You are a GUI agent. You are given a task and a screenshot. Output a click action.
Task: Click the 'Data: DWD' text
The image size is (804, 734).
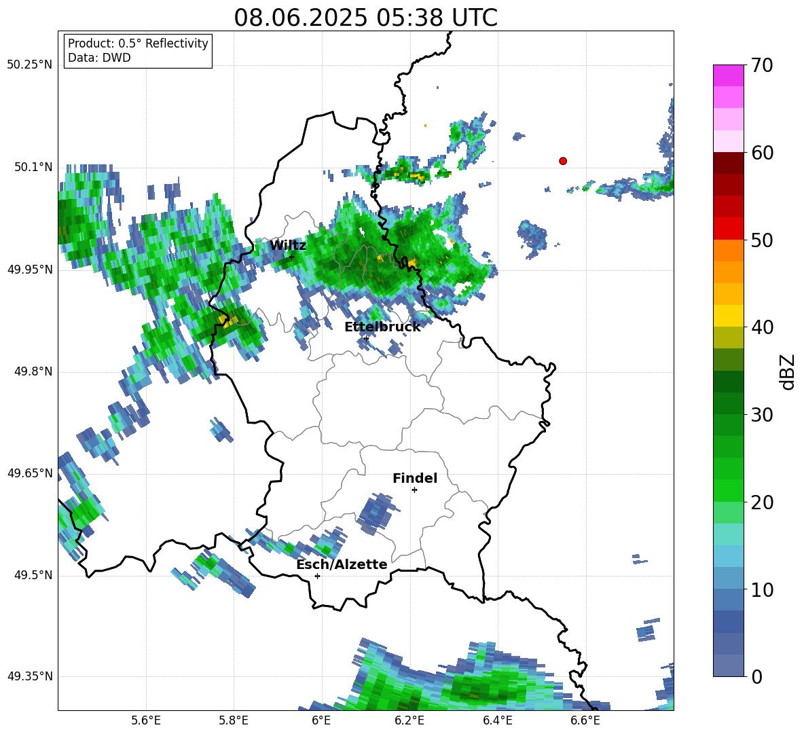tap(99, 58)
